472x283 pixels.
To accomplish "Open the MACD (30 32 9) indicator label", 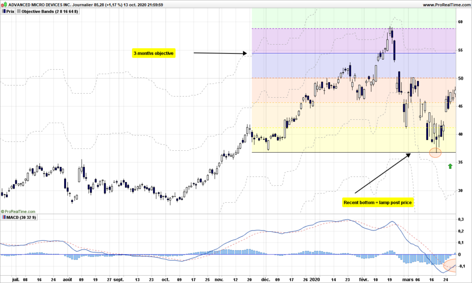I will (21, 218).
